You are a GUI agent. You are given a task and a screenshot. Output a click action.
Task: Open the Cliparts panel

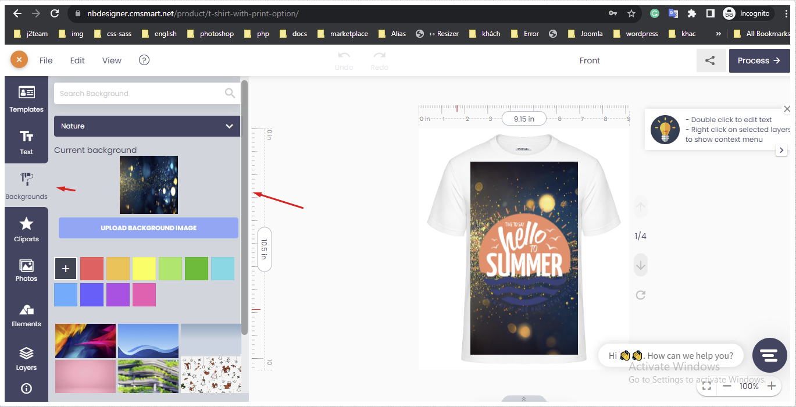click(x=26, y=228)
